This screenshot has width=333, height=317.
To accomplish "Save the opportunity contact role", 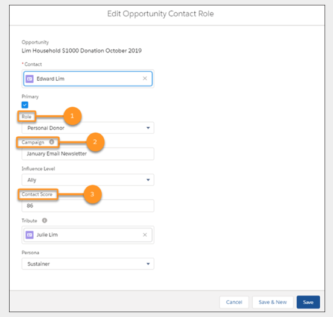I will (x=308, y=302).
